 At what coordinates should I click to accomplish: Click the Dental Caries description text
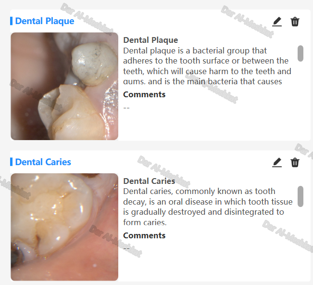point(208,207)
